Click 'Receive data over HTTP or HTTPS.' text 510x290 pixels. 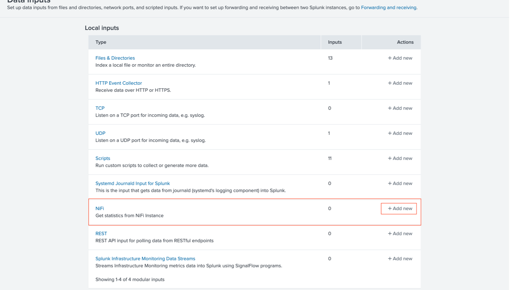tap(133, 90)
